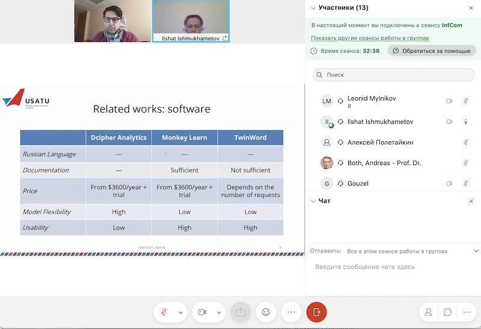
Task: Click G avatar of Gouzel
Action: [326, 184]
